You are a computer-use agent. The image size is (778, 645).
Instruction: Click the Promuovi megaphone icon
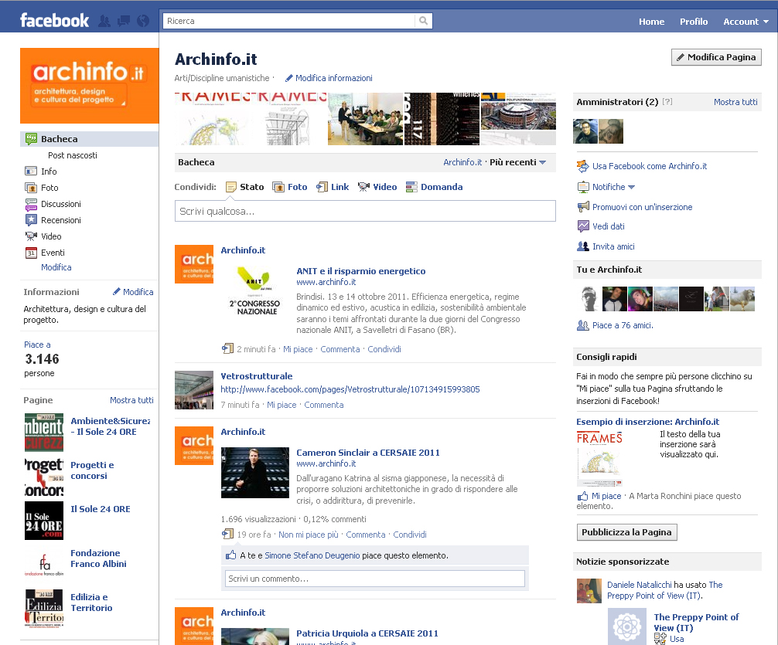click(583, 207)
